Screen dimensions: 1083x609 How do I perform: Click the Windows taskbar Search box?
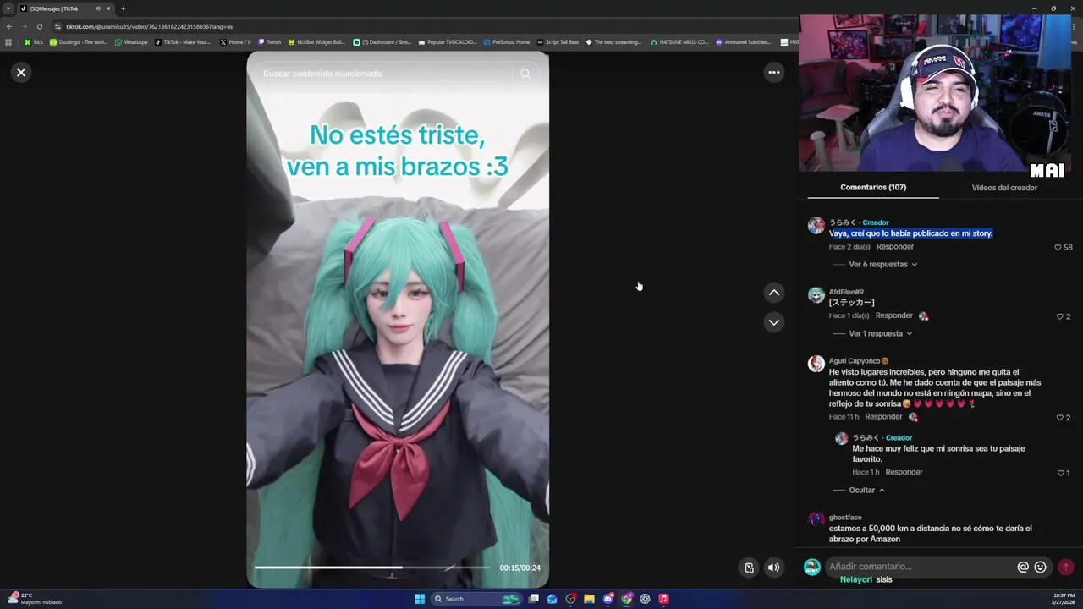(478, 599)
